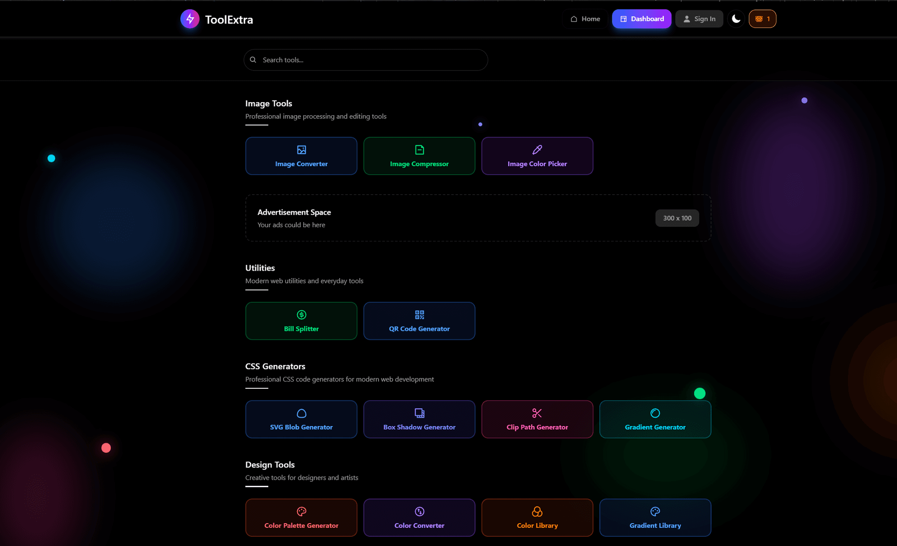Open the Home navigation item
897x546 pixels.
click(x=584, y=19)
